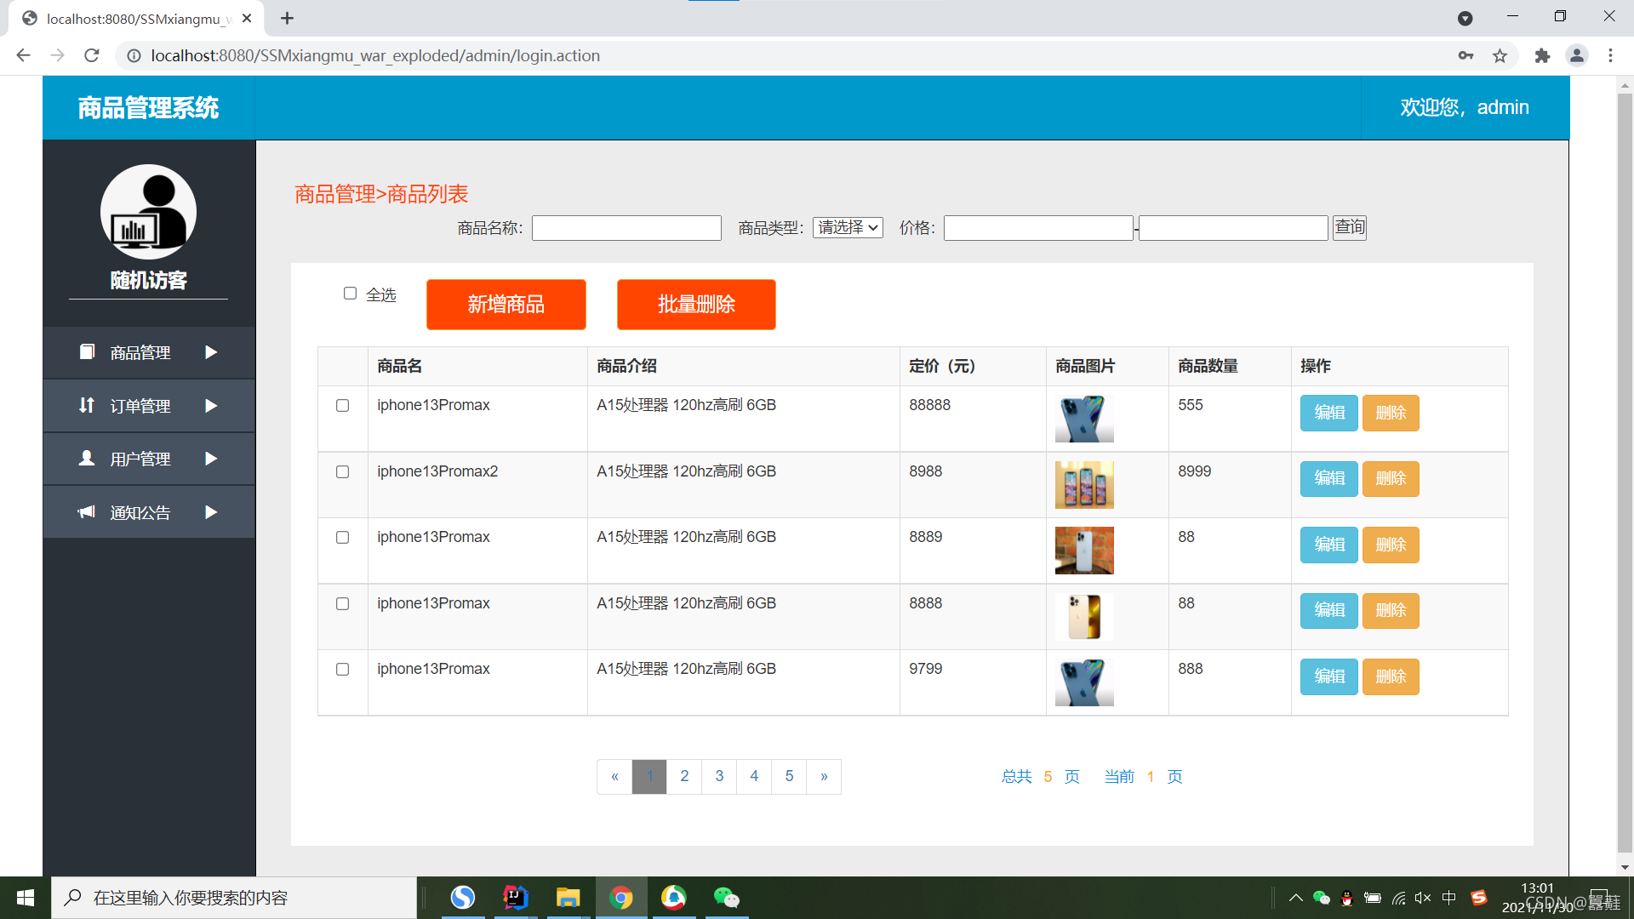Focus the 商品名称 input field
Image resolution: width=1634 pixels, height=919 pixels.
(x=626, y=227)
